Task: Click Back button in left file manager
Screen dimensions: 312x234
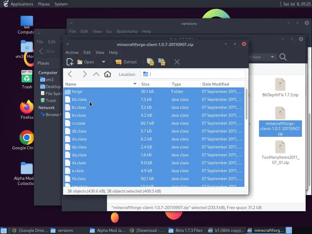Action: click(x=47, y=51)
